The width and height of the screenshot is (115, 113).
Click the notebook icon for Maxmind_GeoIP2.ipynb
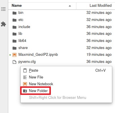tap(14, 55)
